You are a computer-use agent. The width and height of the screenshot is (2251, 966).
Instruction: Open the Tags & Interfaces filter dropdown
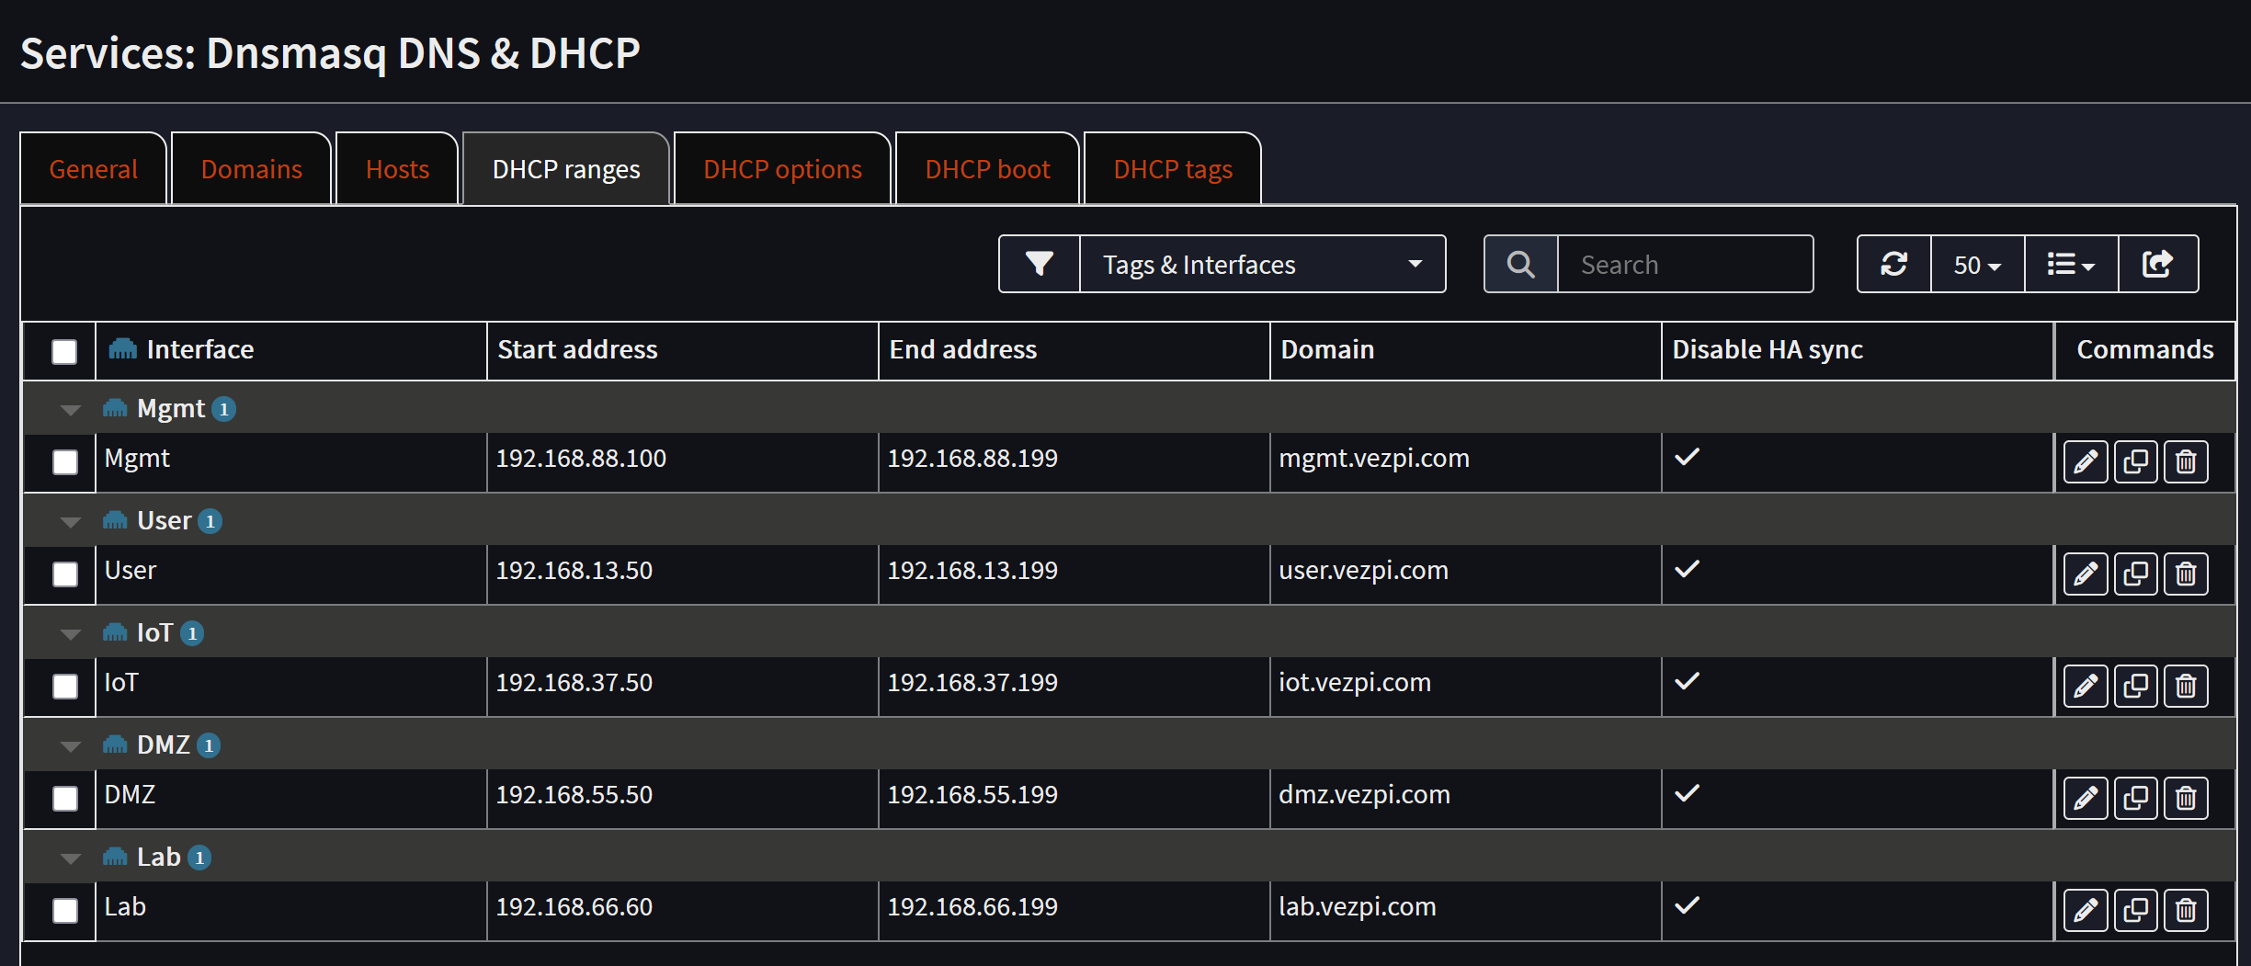coord(1261,264)
